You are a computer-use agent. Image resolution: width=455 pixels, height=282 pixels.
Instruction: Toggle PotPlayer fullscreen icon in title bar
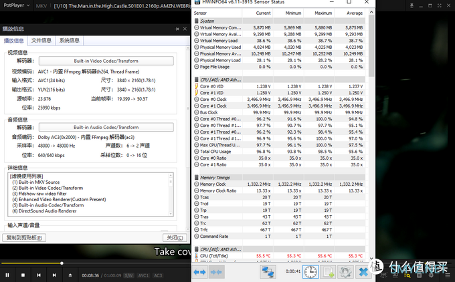tap(440, 5)
